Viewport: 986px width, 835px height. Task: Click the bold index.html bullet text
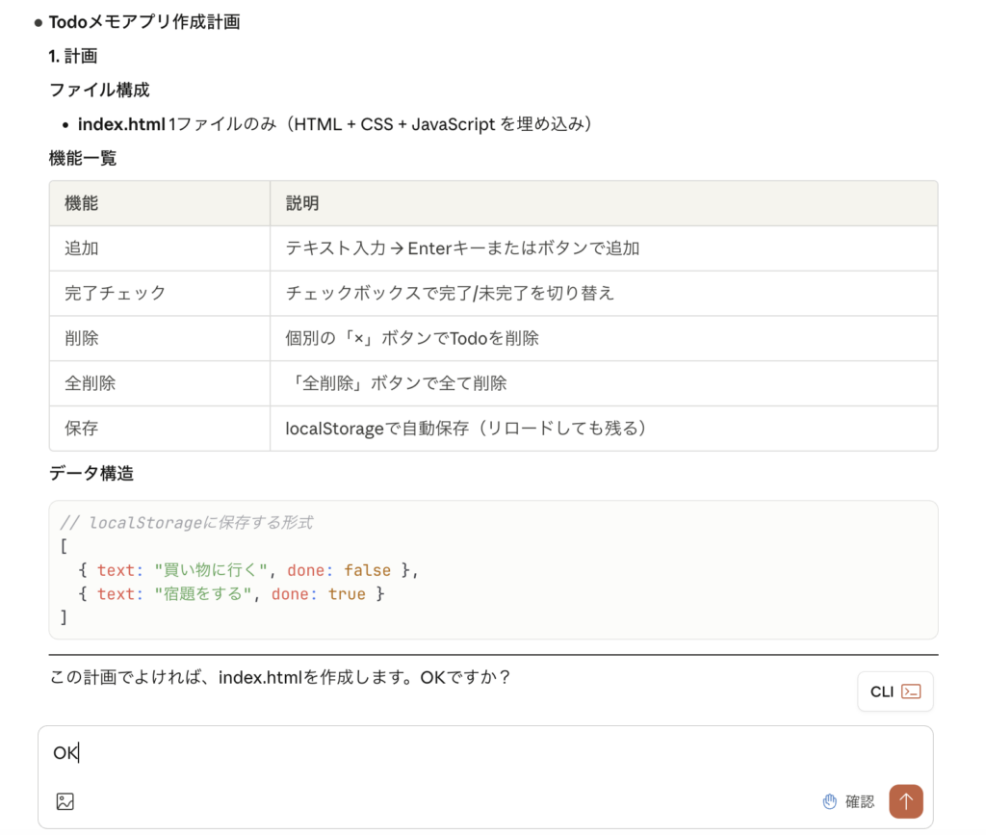point(121,124)
